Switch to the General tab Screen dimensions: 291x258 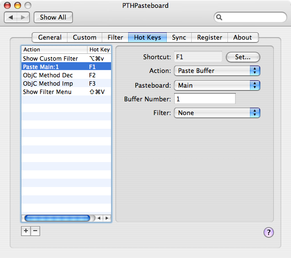coord(50,38)
